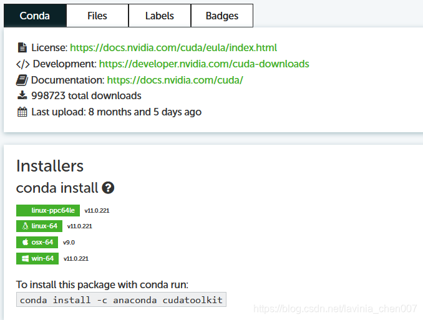Select the Badges tab
Viewport: 423px width, 320px height.
(x=222, y=16)
